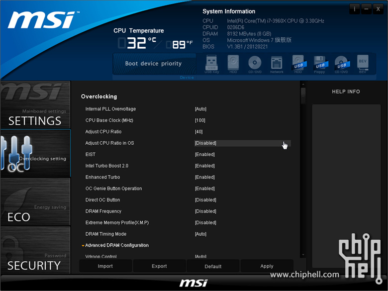Image resolution: width=388 pixels, height=291 pixels.
Task: Click the 'System Information' heading
Action: (x=229, y=11)
